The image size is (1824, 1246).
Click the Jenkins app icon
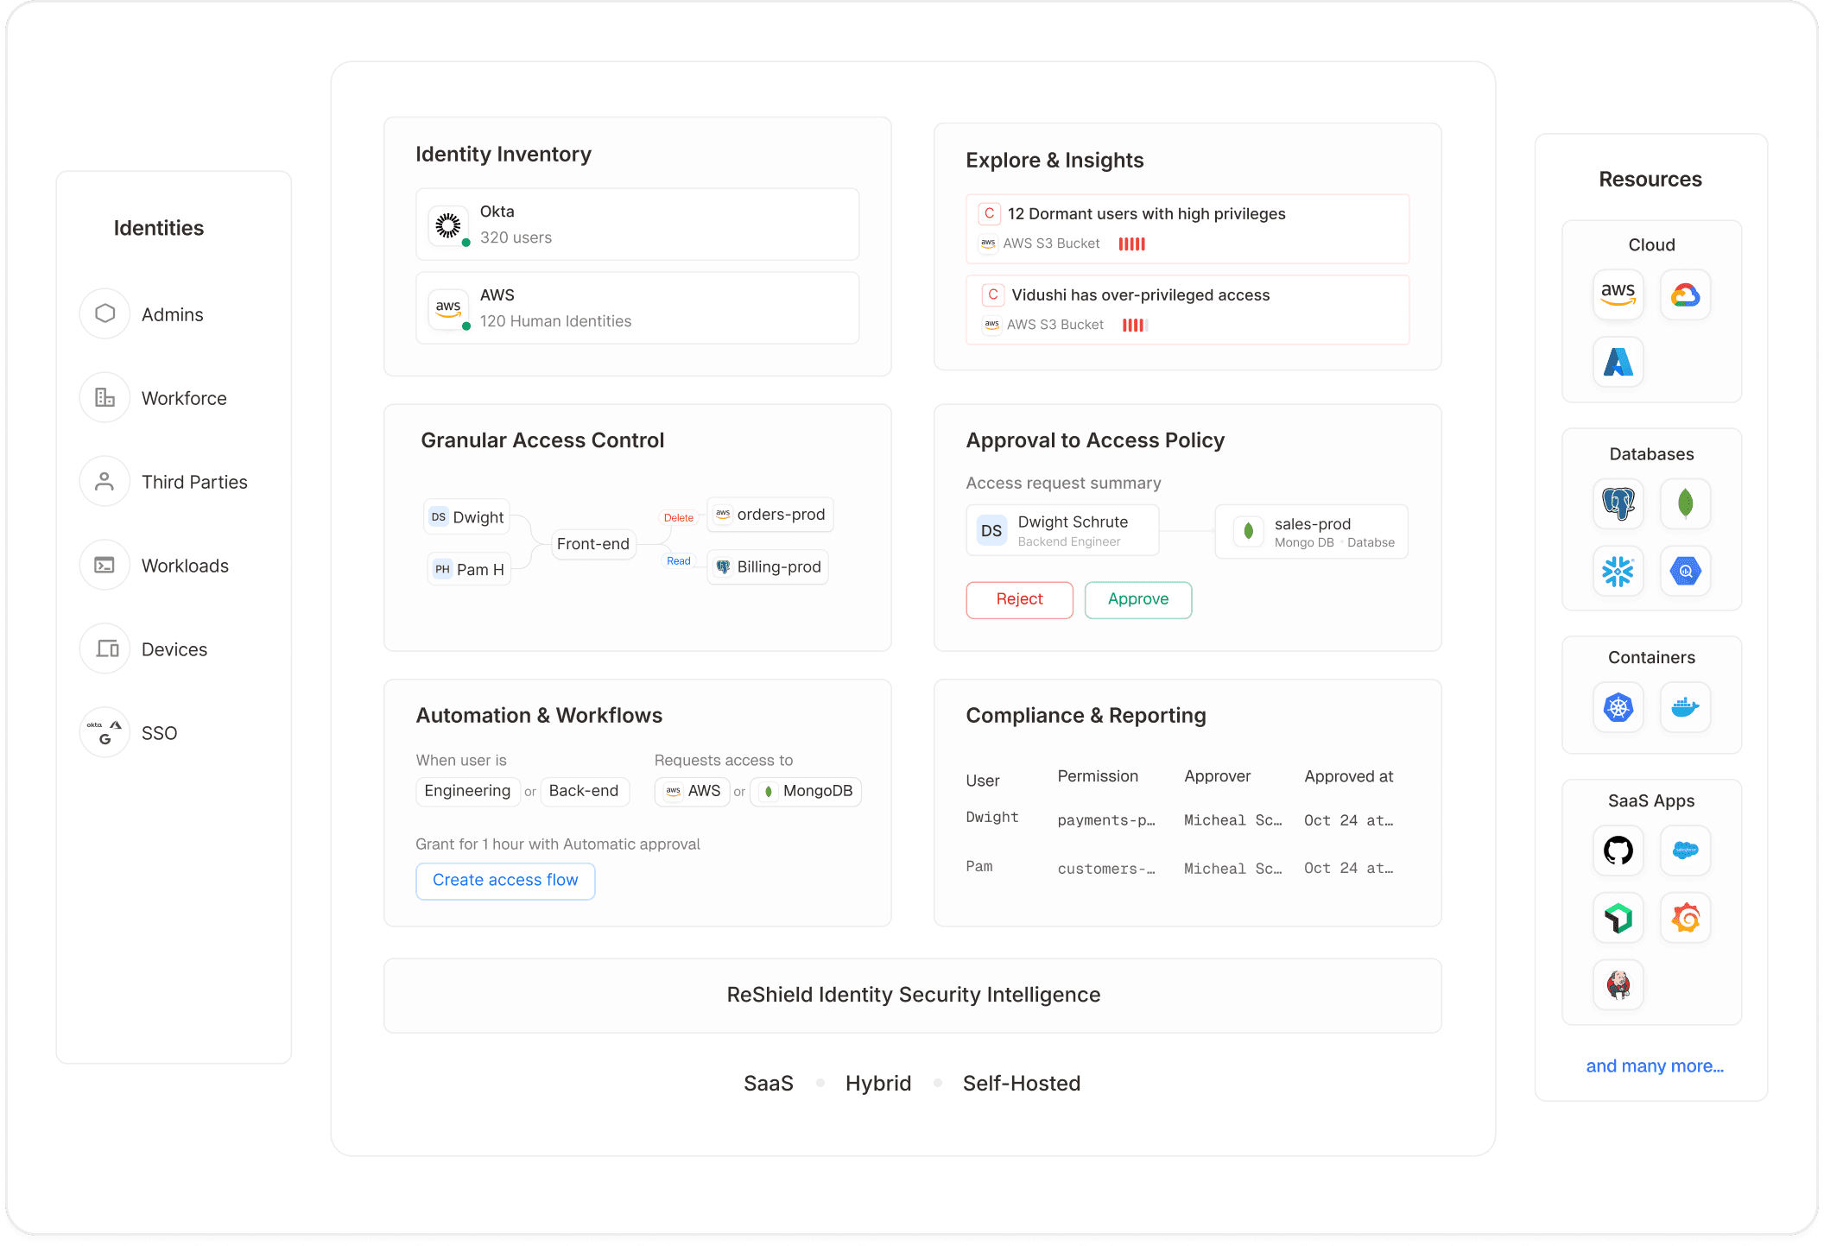[1618, 985]
